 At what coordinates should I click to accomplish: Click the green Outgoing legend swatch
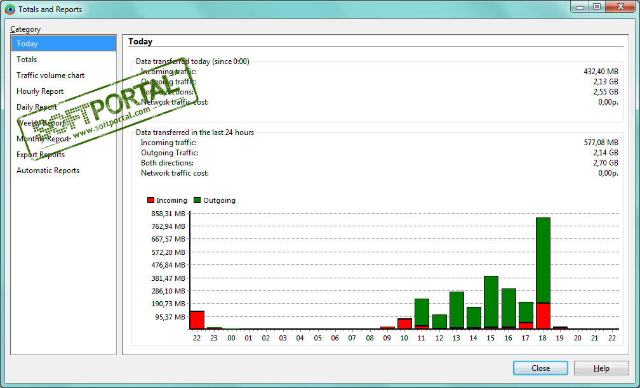point(197,200)
